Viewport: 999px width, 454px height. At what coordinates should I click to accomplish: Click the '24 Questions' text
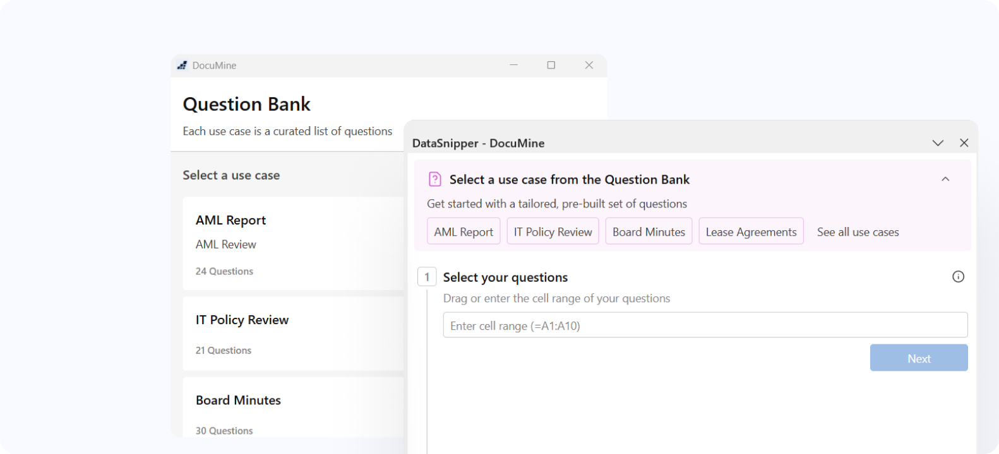pos(224,271)
